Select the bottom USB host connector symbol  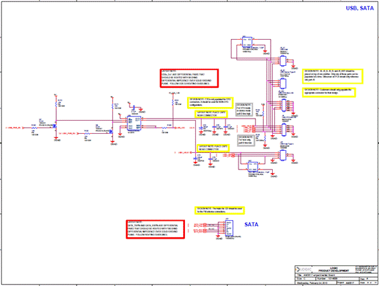click(283, 155)
